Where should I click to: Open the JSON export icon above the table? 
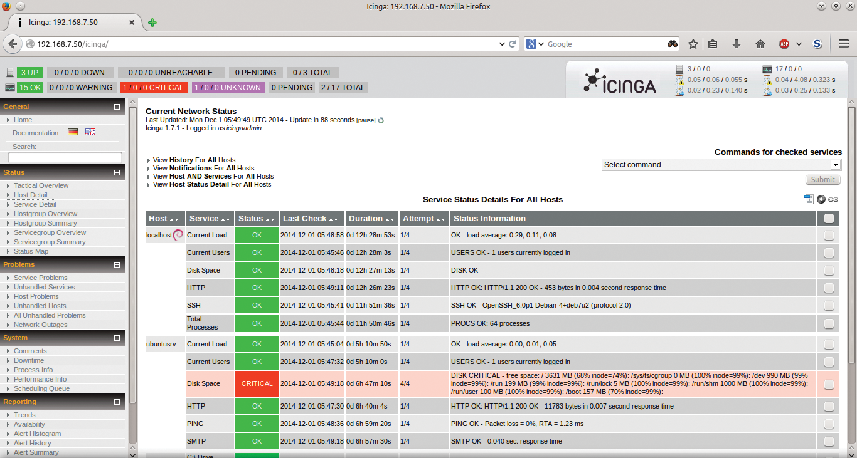coord(821,199)
